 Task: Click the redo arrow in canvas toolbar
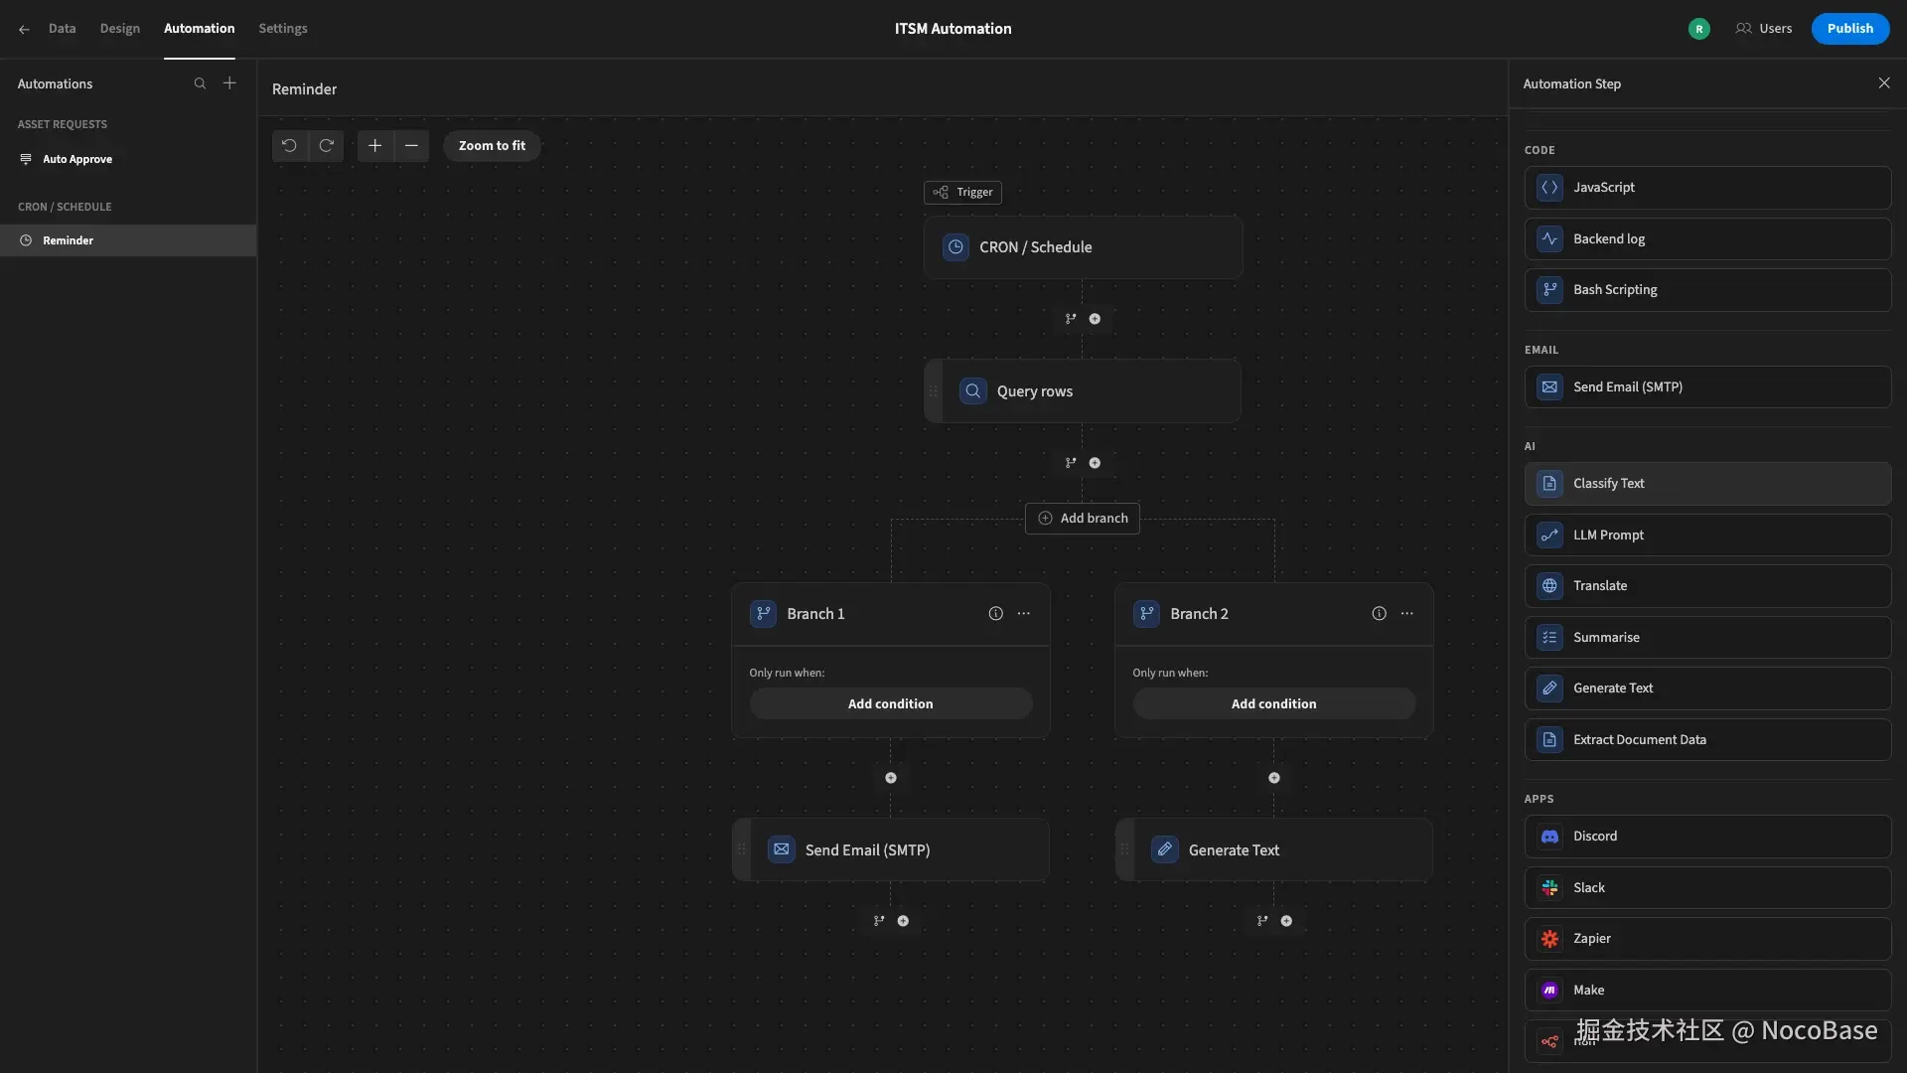click(326, 146)
